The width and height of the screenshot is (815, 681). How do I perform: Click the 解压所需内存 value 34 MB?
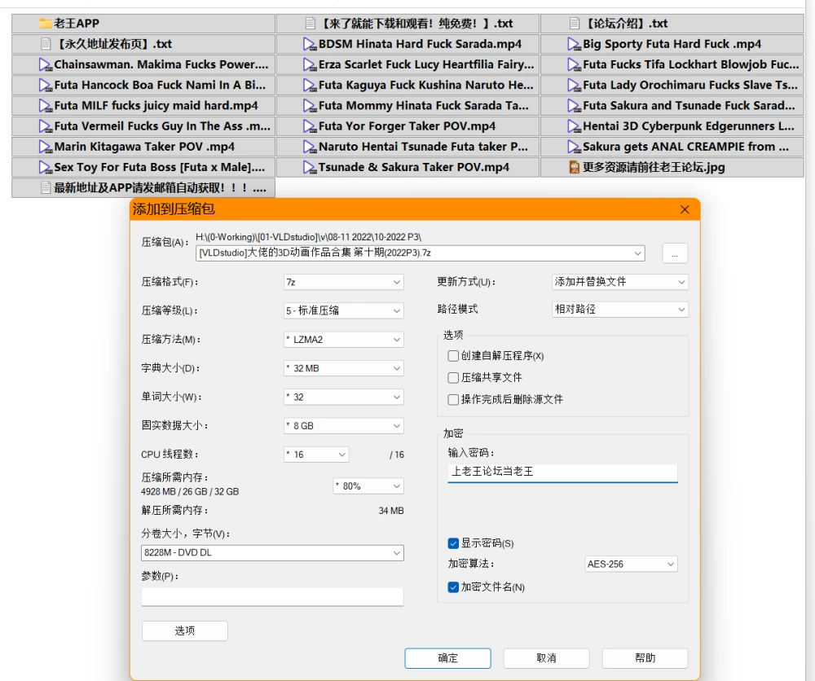(391, 511)
